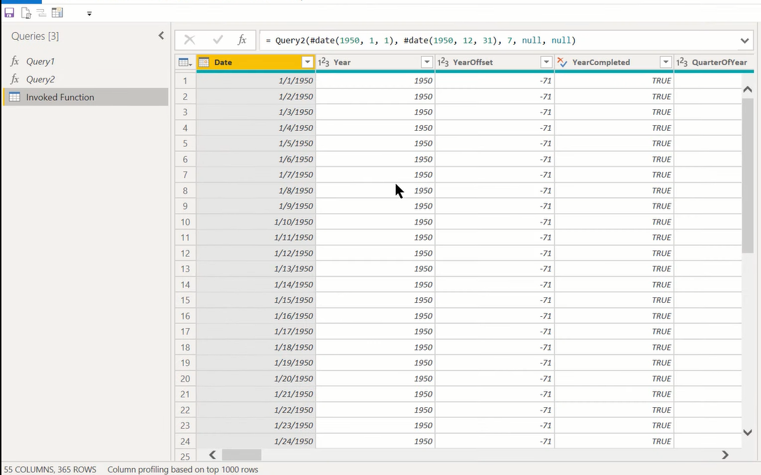The height and width of the screenshot is (475, 761).
Task: Click the fx add step icon in formula bar
Action: point(242,40)
